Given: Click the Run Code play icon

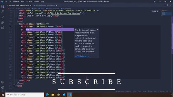Looking at the screenshot, I should 164,5.
